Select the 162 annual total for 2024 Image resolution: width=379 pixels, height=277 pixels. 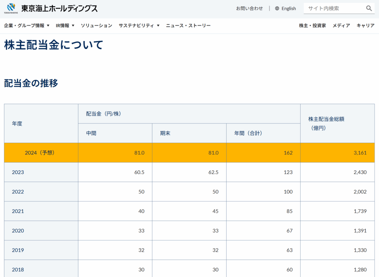(x=263, y=153)
